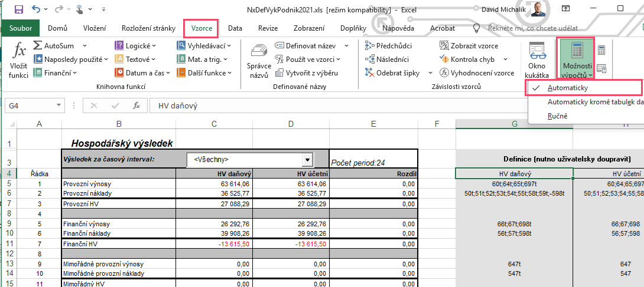Click Definovat název button
This screenshot has width=644, height=287.
[x=305, y=46]
